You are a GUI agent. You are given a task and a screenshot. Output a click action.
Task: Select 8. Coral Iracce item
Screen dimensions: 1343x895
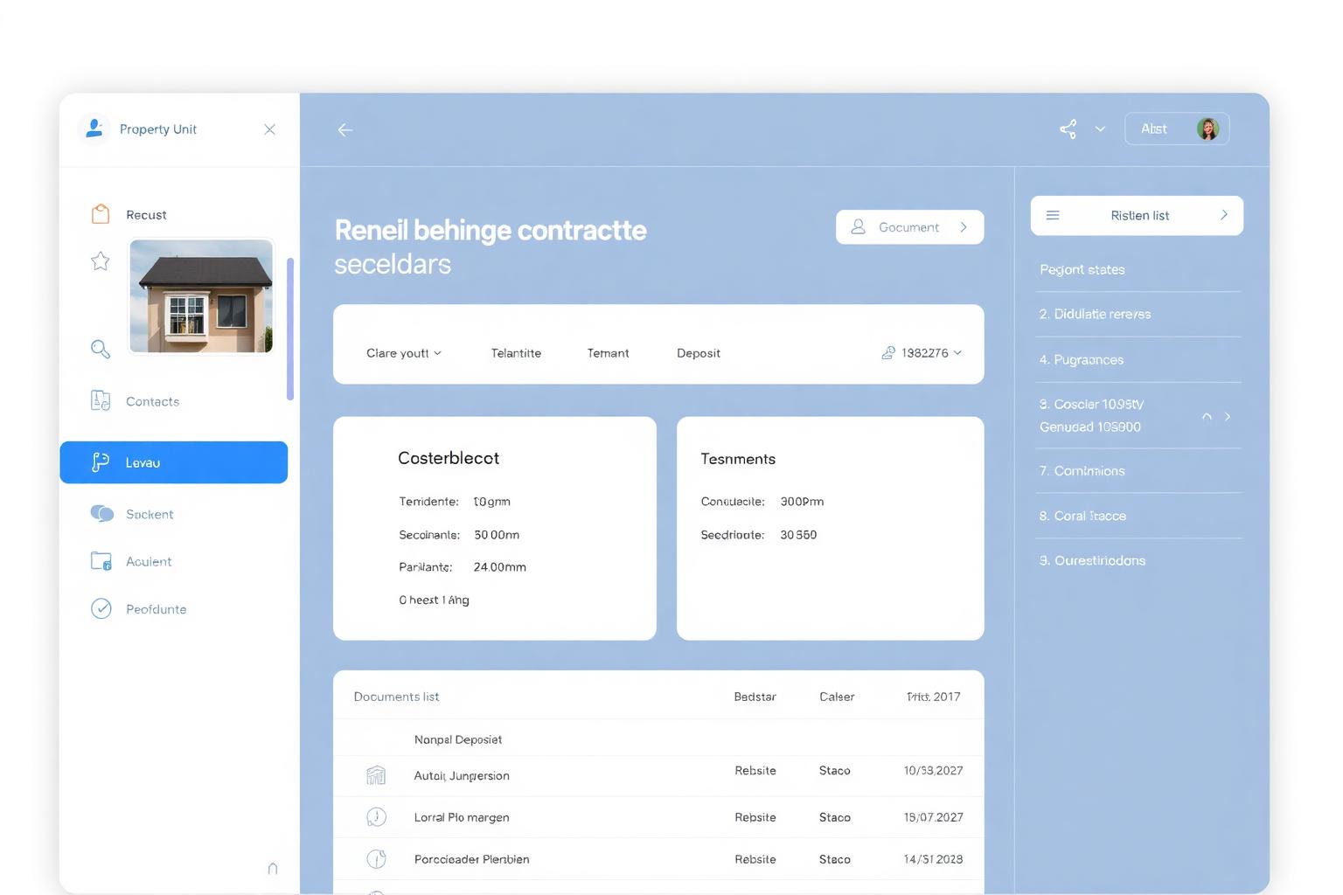click(x=1082, y=516)
